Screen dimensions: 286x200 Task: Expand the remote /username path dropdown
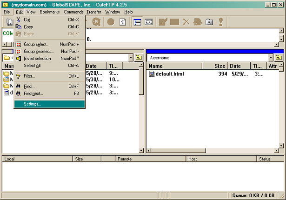tap(271, 58)
